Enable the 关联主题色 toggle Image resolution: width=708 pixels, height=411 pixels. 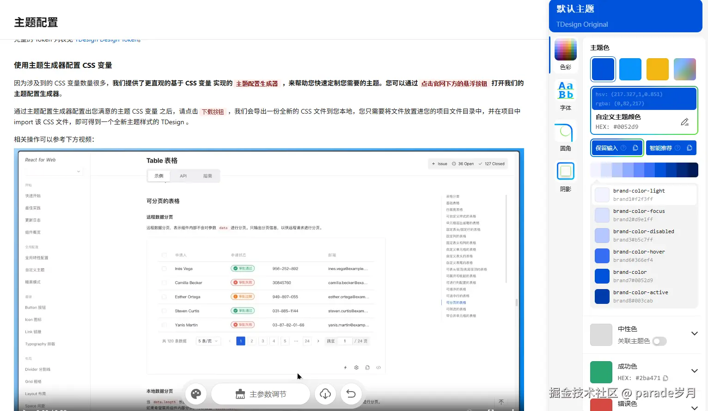659,341
